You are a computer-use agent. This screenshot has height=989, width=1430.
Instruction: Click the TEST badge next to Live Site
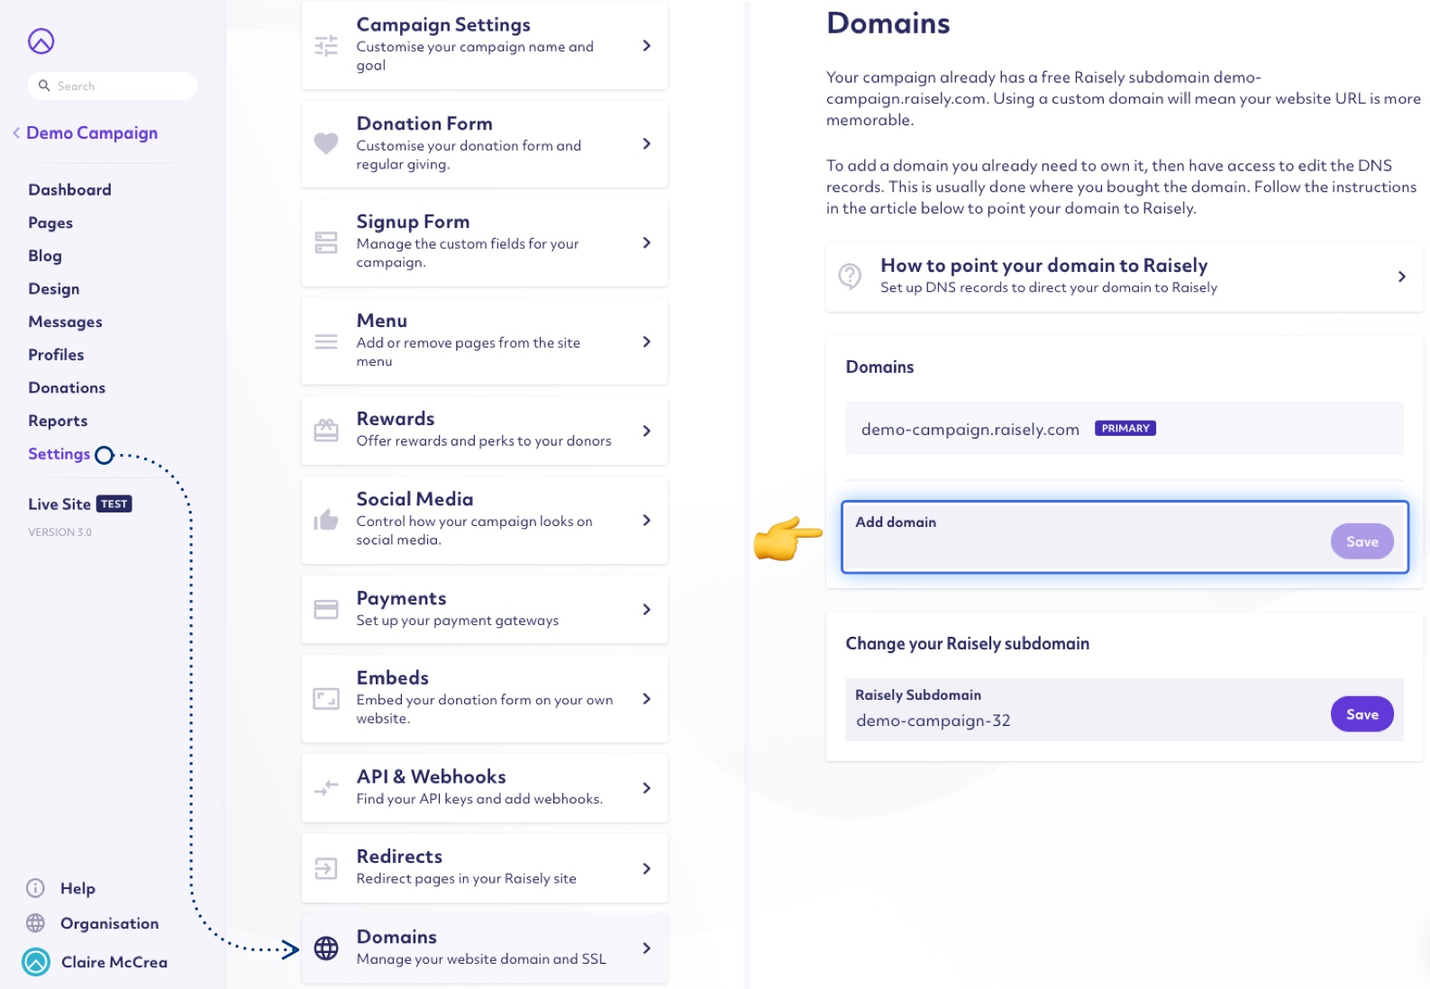point(114,504)
